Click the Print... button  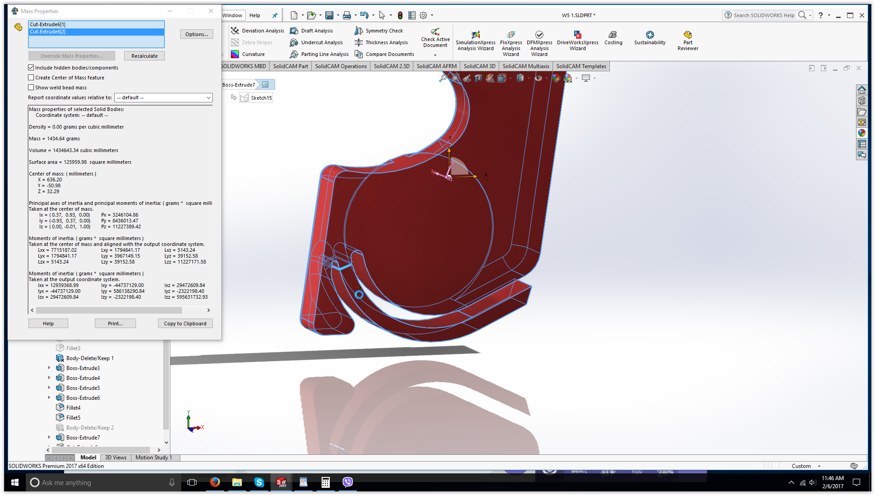coord(115,324)
